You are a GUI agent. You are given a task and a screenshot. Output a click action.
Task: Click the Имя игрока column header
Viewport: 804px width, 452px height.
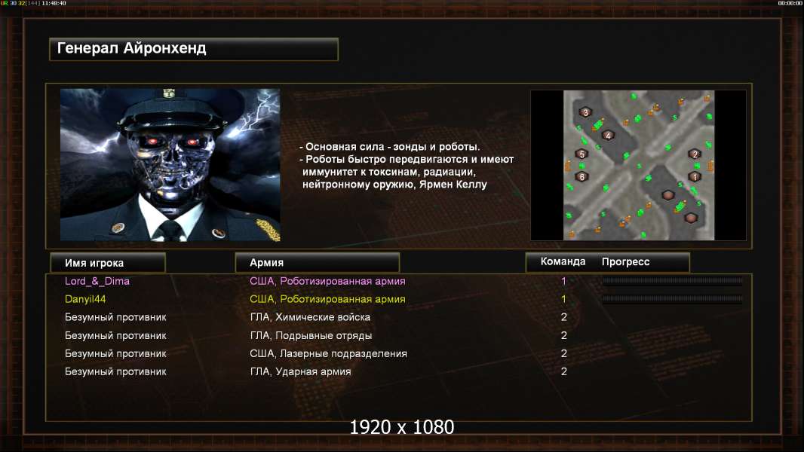point(108,263)
